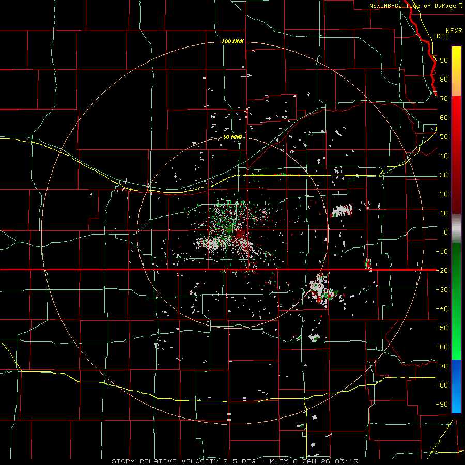This screenshot has height=465, width=465.
Task: Click the -60 value on the velocity scale
Action: (x=442, y=347)
